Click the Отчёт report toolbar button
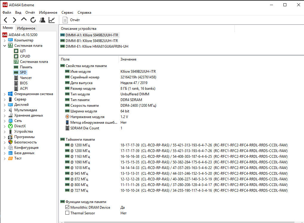This screenshot has width=304, height=223. (71, 20)
